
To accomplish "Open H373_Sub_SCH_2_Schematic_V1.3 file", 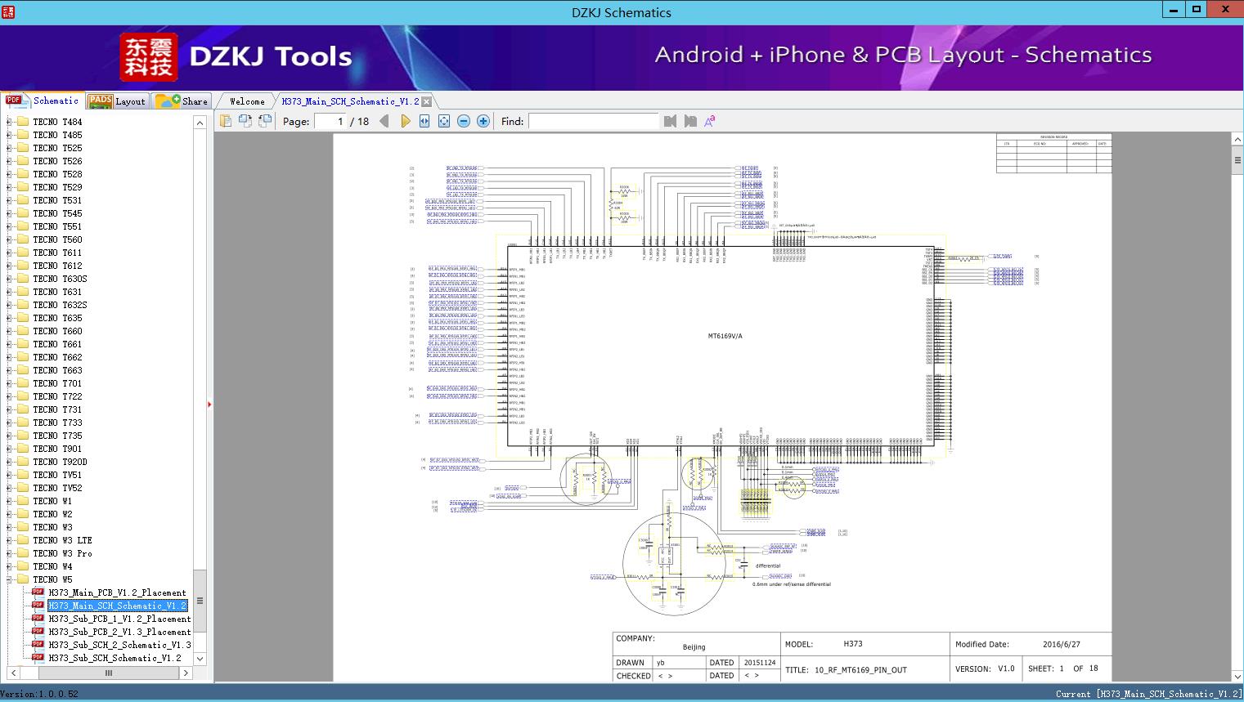I will coord(119,645).
